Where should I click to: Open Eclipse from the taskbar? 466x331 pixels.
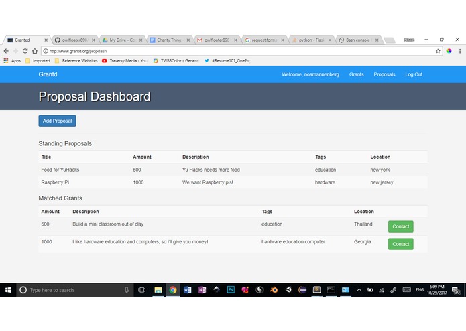[302, 289]
